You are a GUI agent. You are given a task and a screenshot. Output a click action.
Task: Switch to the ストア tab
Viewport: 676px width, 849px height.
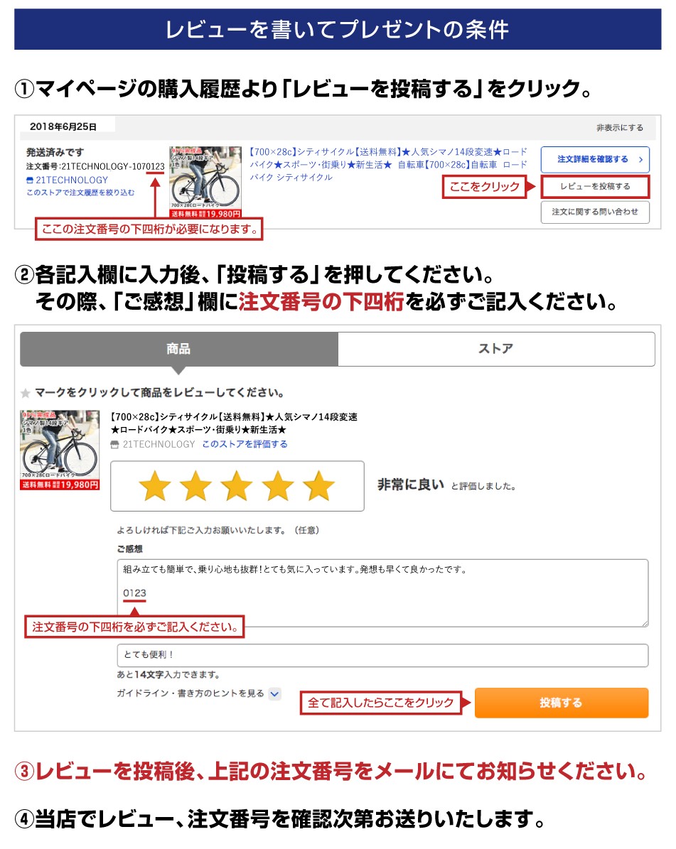[x=496, y=349]
